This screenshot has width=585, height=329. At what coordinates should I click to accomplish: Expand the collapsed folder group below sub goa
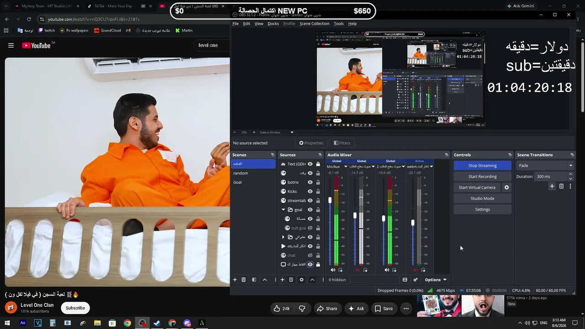pyautogui.click(x=283, y=237)
